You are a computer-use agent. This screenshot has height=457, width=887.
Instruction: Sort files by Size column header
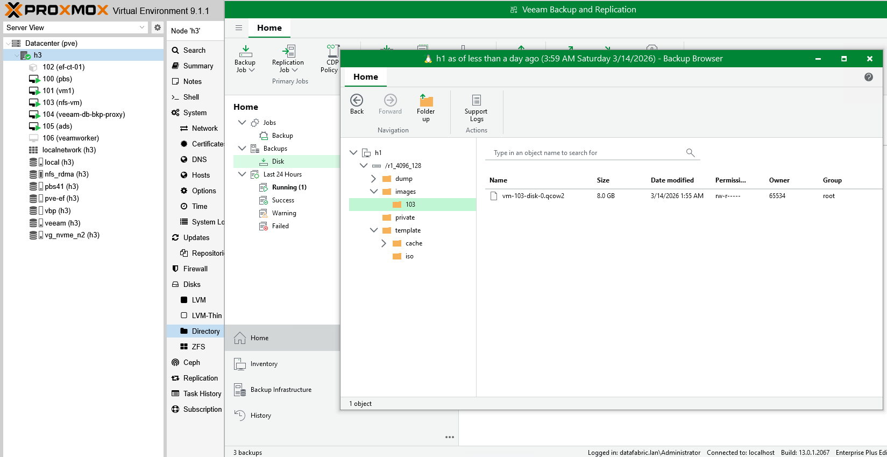603,180
